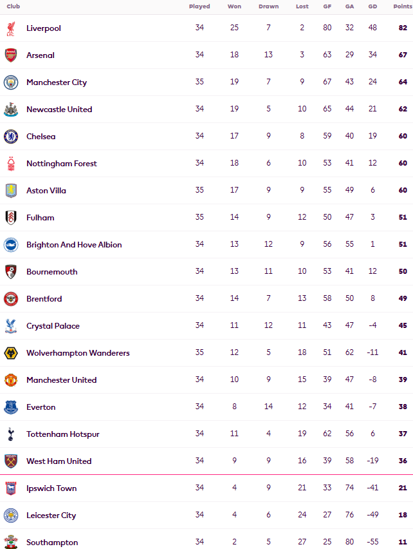Open the Ipswich Town club link

click(51, 488)
